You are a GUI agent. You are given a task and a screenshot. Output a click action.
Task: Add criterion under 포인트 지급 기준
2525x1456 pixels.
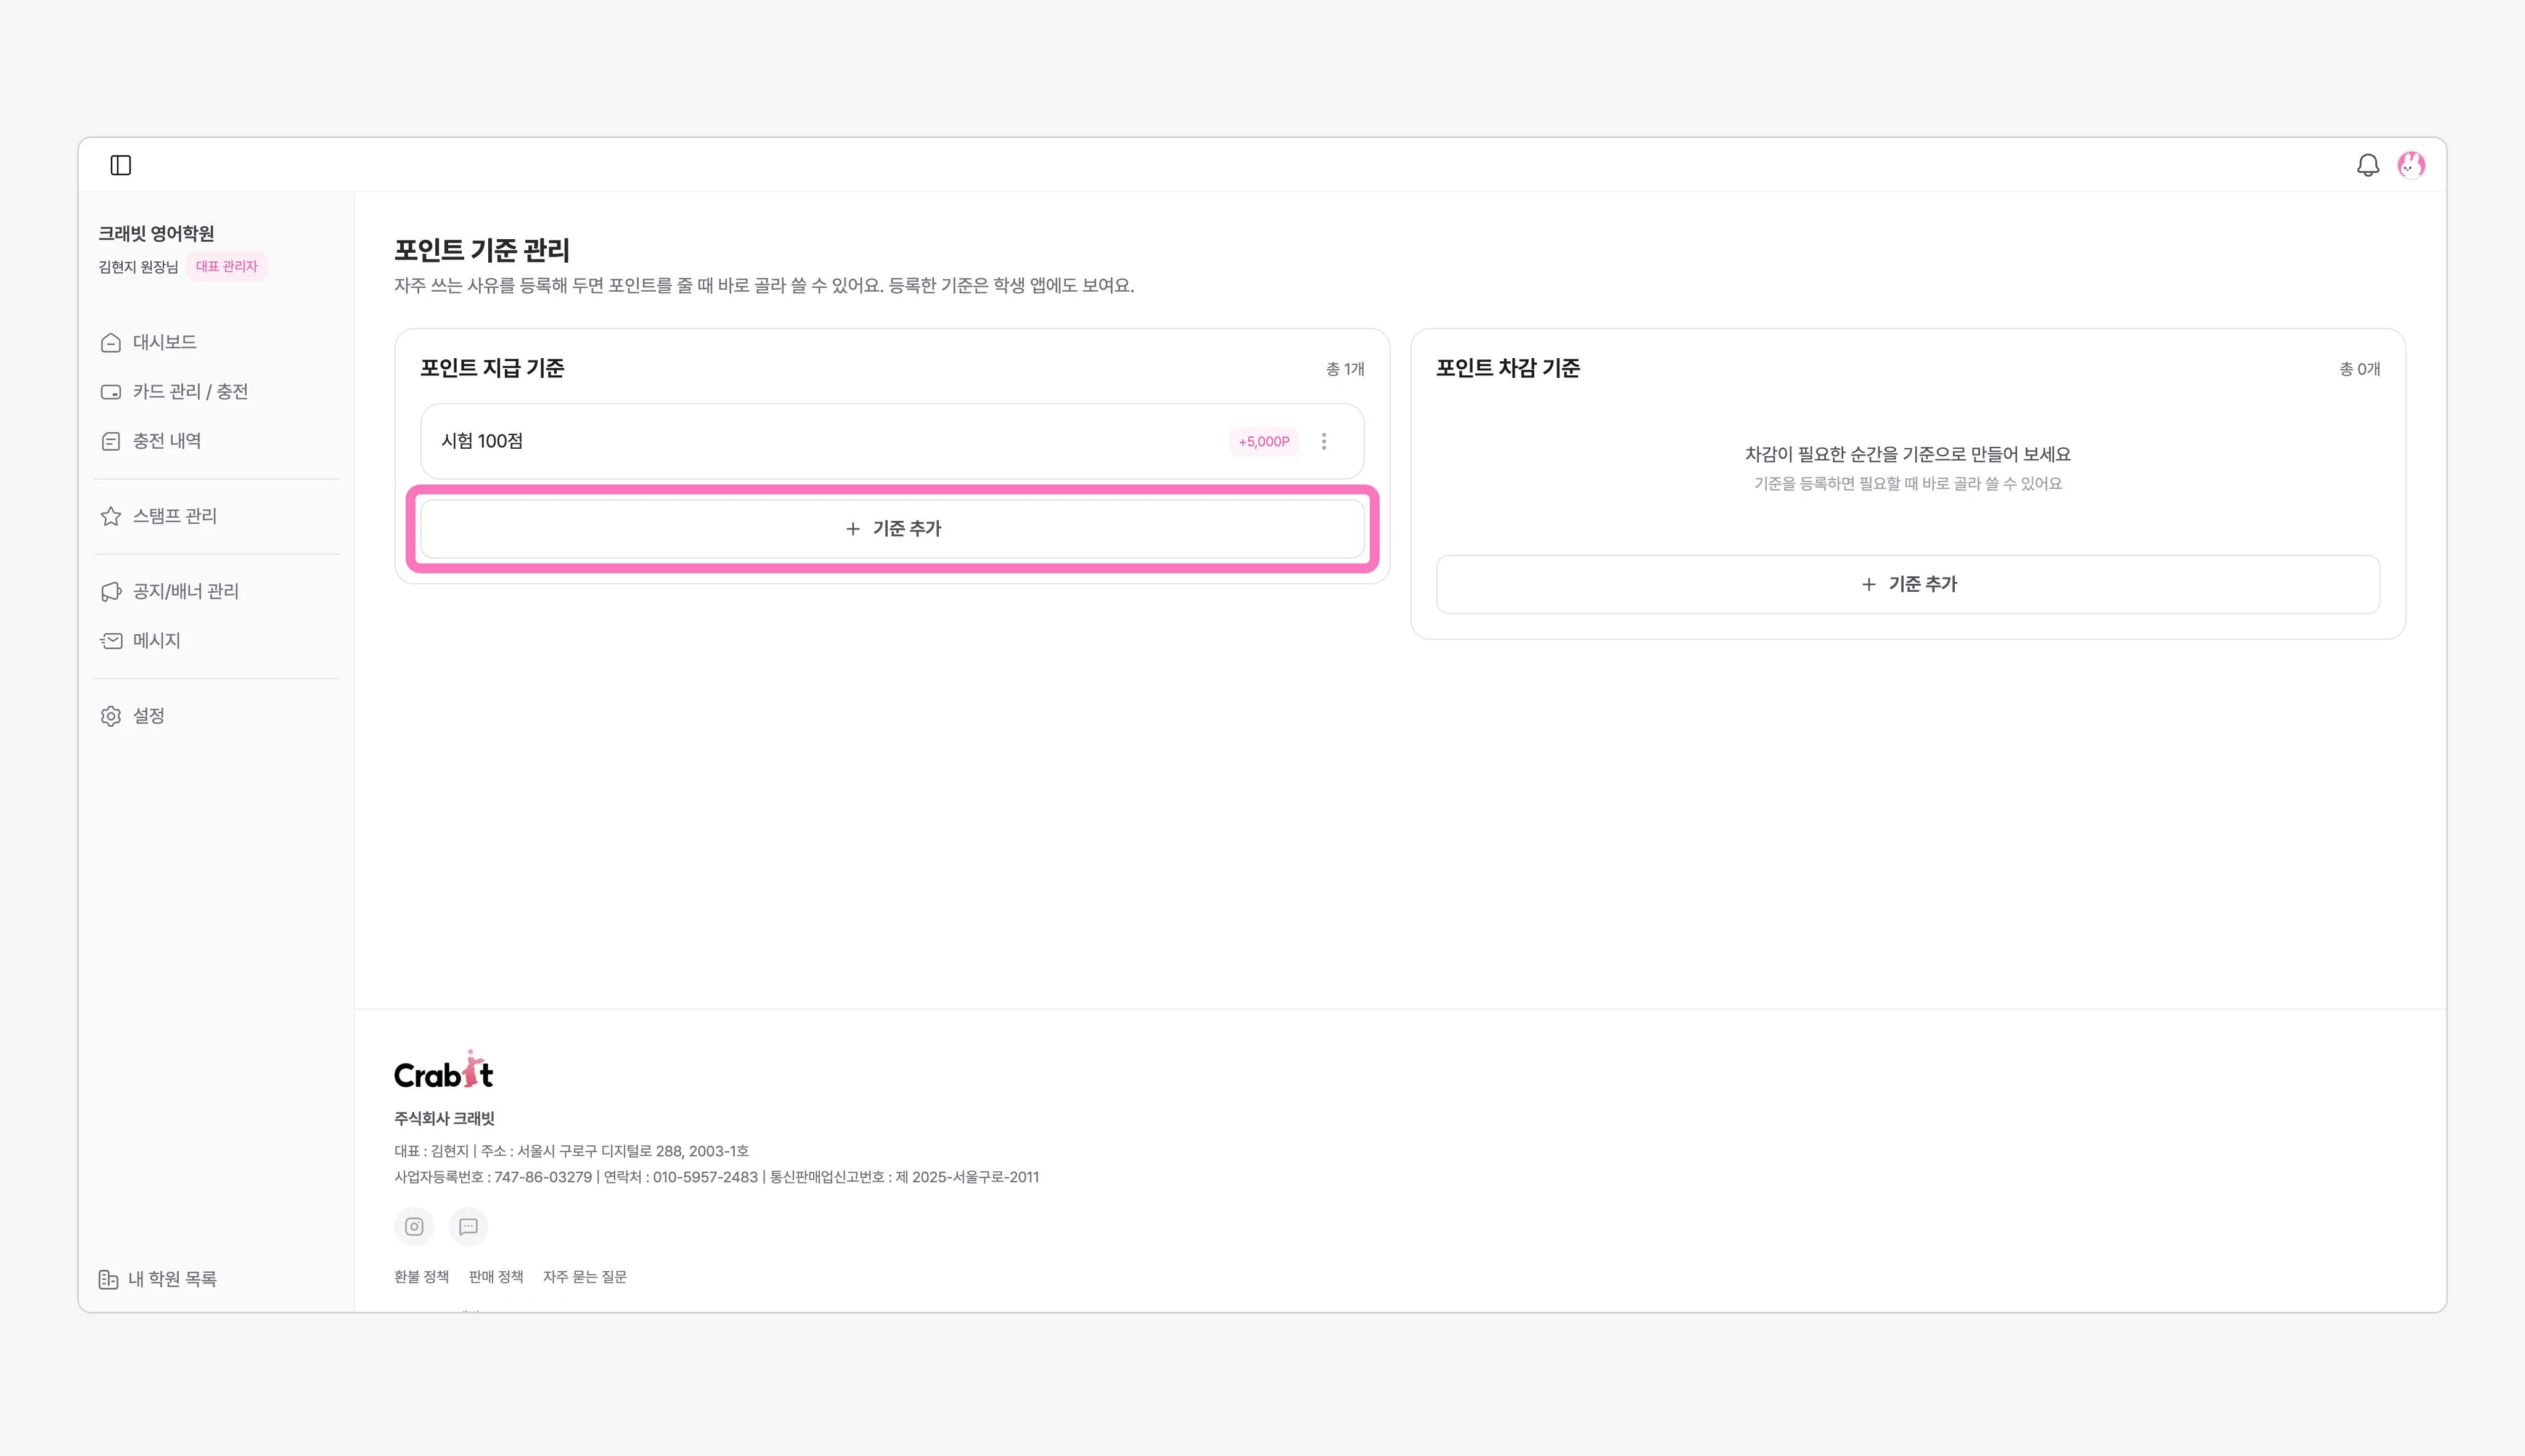point(892,528)
